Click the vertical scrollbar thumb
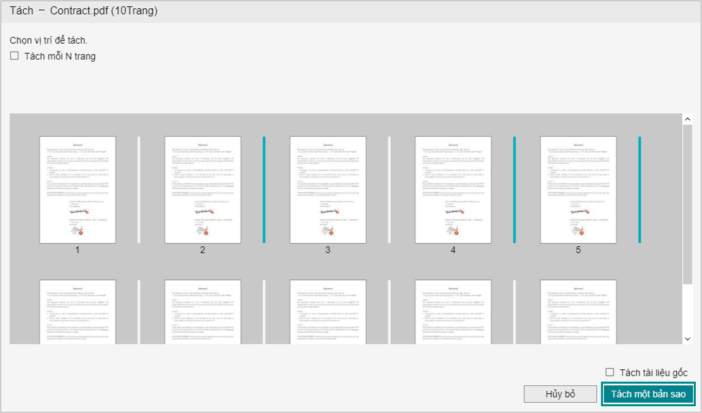Screen dimensions: 702x413 pos(688,204)
